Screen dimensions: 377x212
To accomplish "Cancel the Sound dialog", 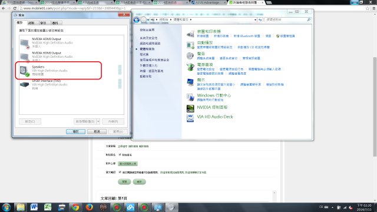I will pos(97,131).
